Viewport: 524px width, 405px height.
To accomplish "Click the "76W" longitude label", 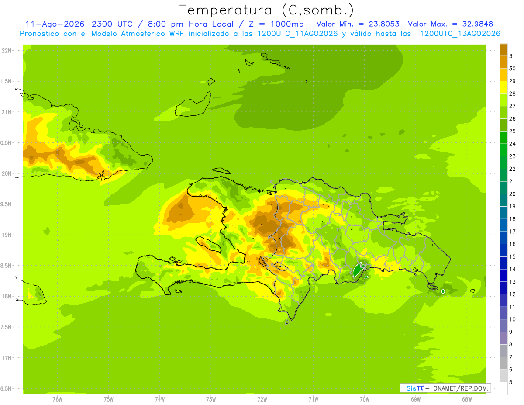I will coord(57,399).
